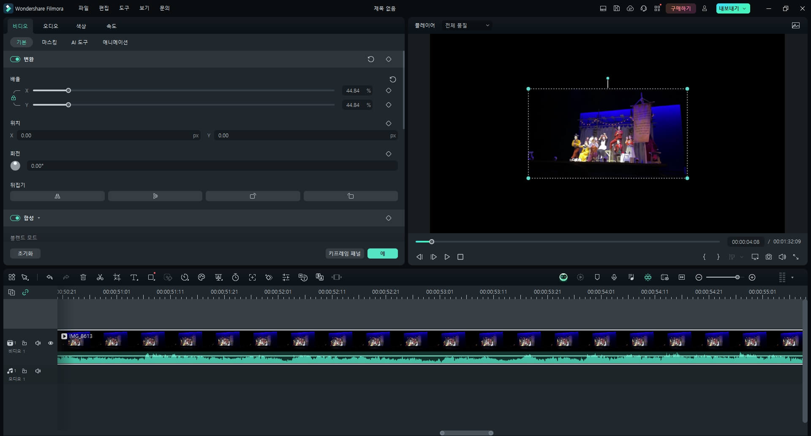The width and height of the screenshot is (811, 436).
Task: Select the AI 도구 sub-tab
Action: [x=79, y=42]
